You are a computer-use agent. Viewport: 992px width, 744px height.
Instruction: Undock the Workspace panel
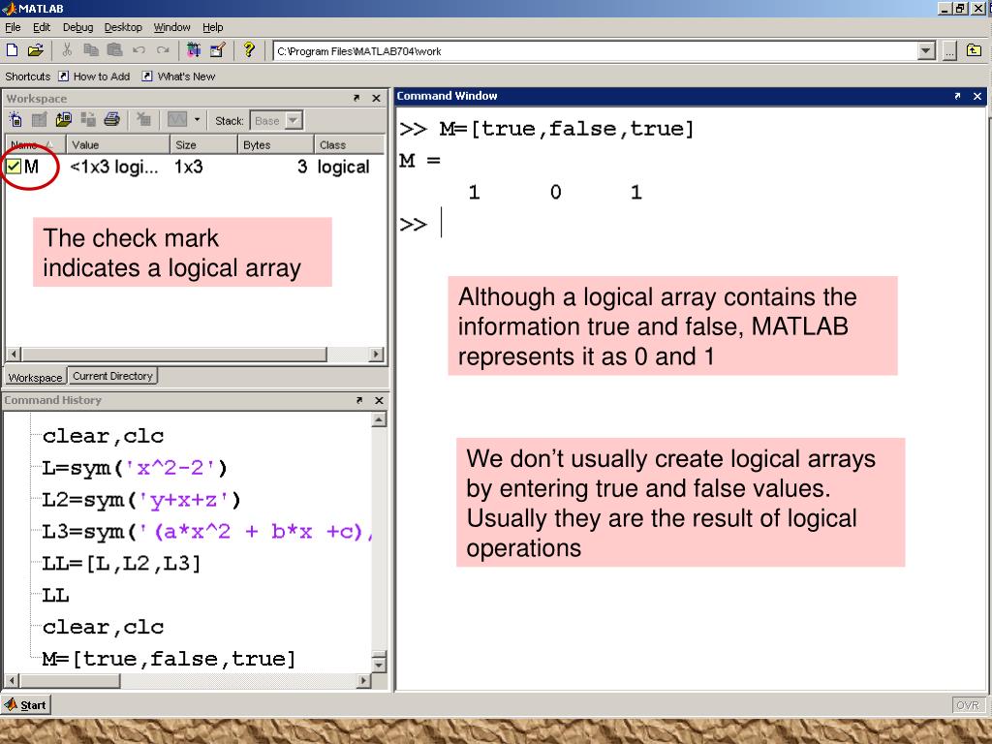(356, 99)
